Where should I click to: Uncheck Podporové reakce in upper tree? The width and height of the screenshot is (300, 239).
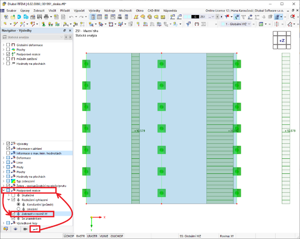[x=8, y=54]
